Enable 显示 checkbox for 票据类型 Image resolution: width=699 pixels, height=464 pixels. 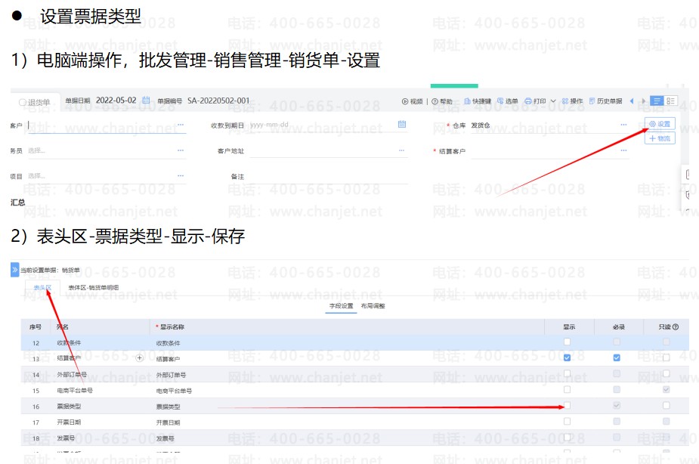(x=567, y=405)
